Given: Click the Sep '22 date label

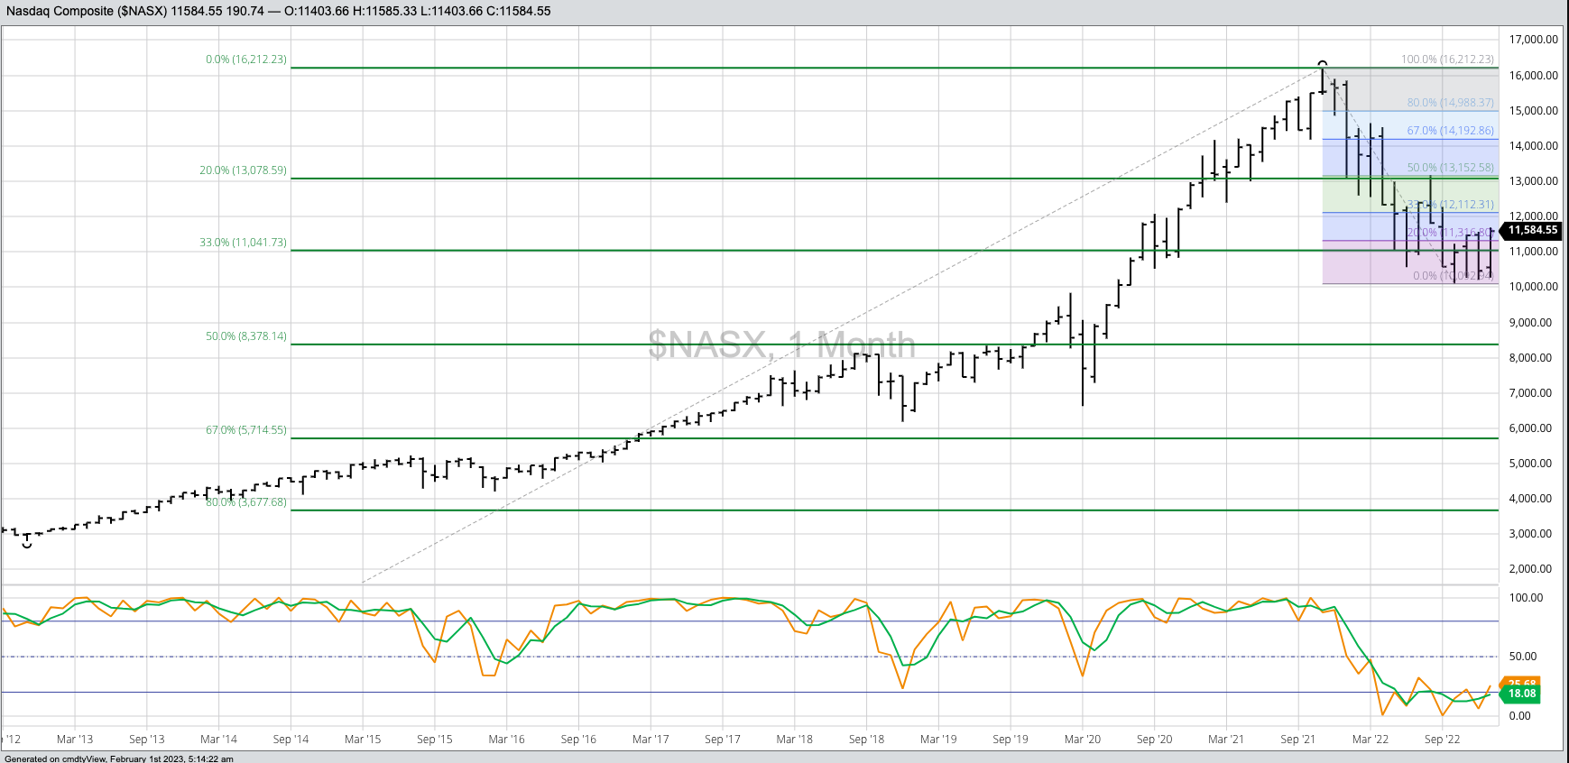Looking at the screenshot, I should 1442,740.
